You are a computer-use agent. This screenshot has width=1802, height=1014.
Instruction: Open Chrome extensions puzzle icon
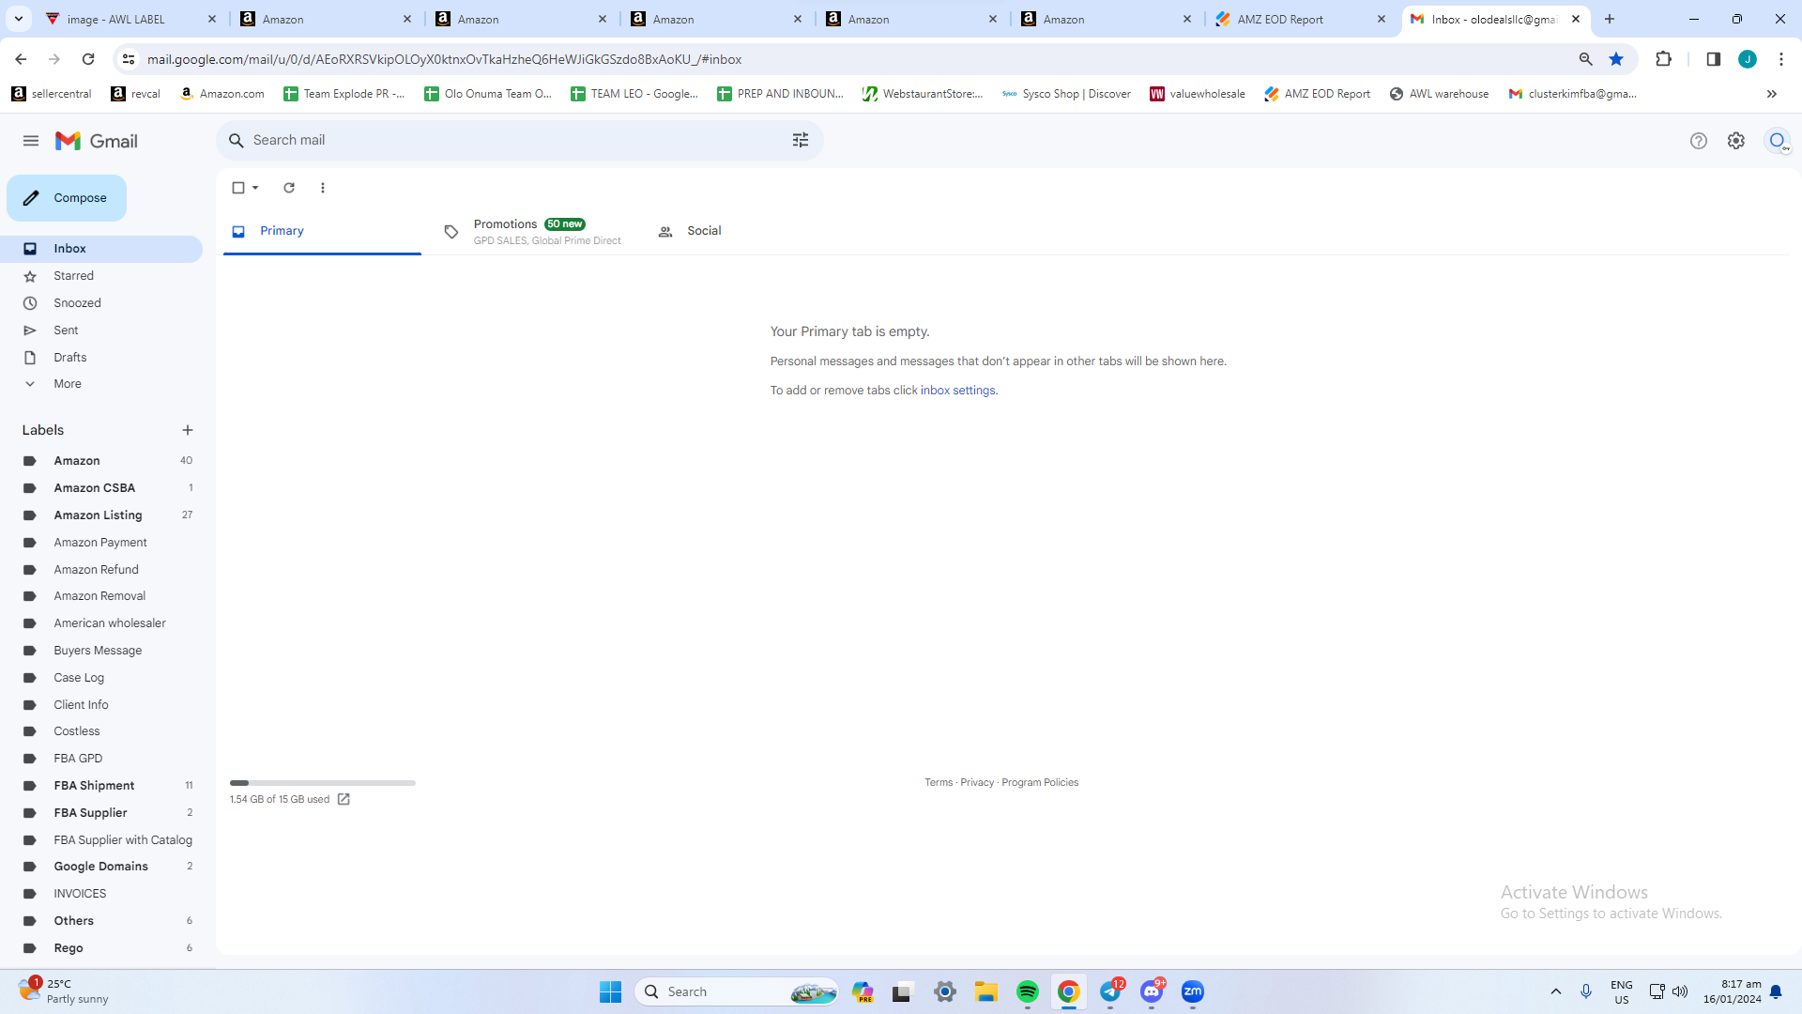point(1663,59)
